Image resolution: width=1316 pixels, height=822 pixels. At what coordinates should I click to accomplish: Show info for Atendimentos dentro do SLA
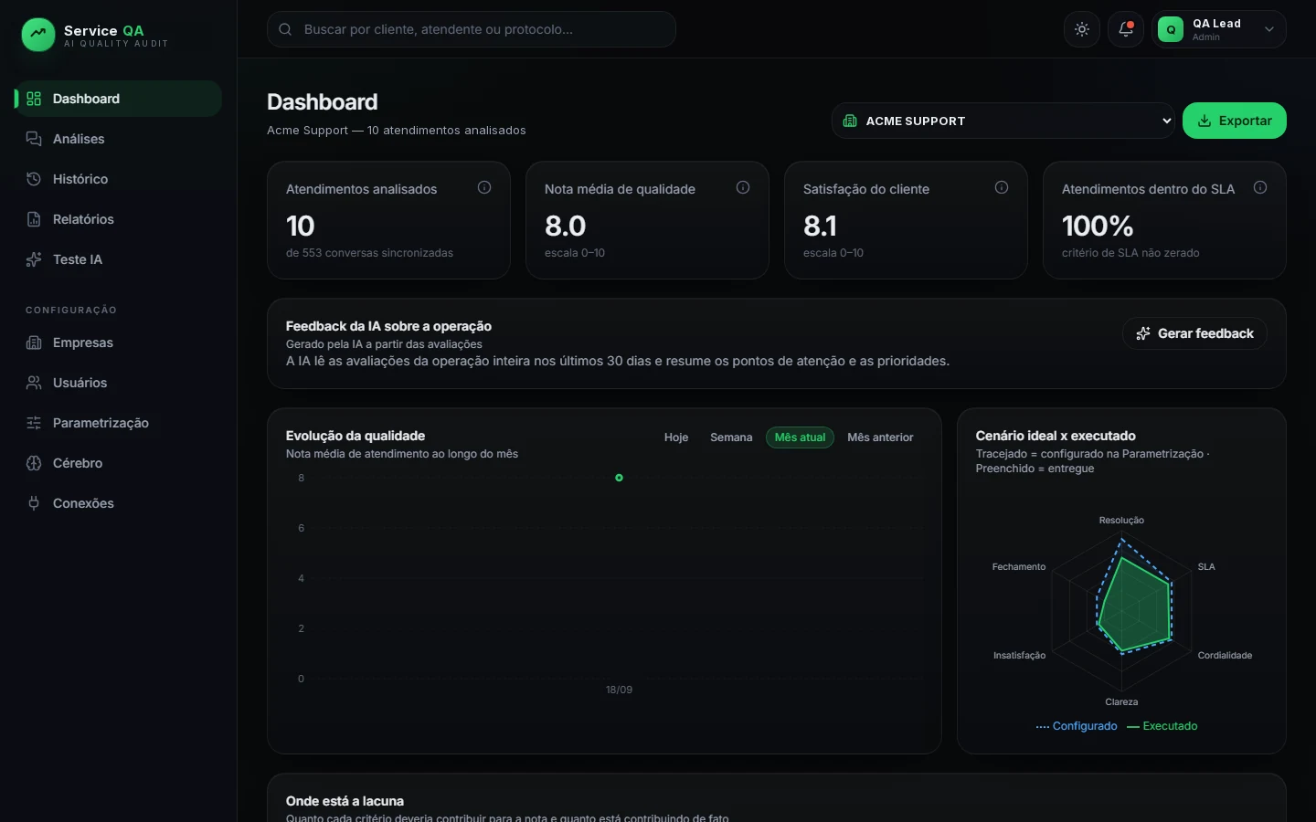pos(1260,187)
